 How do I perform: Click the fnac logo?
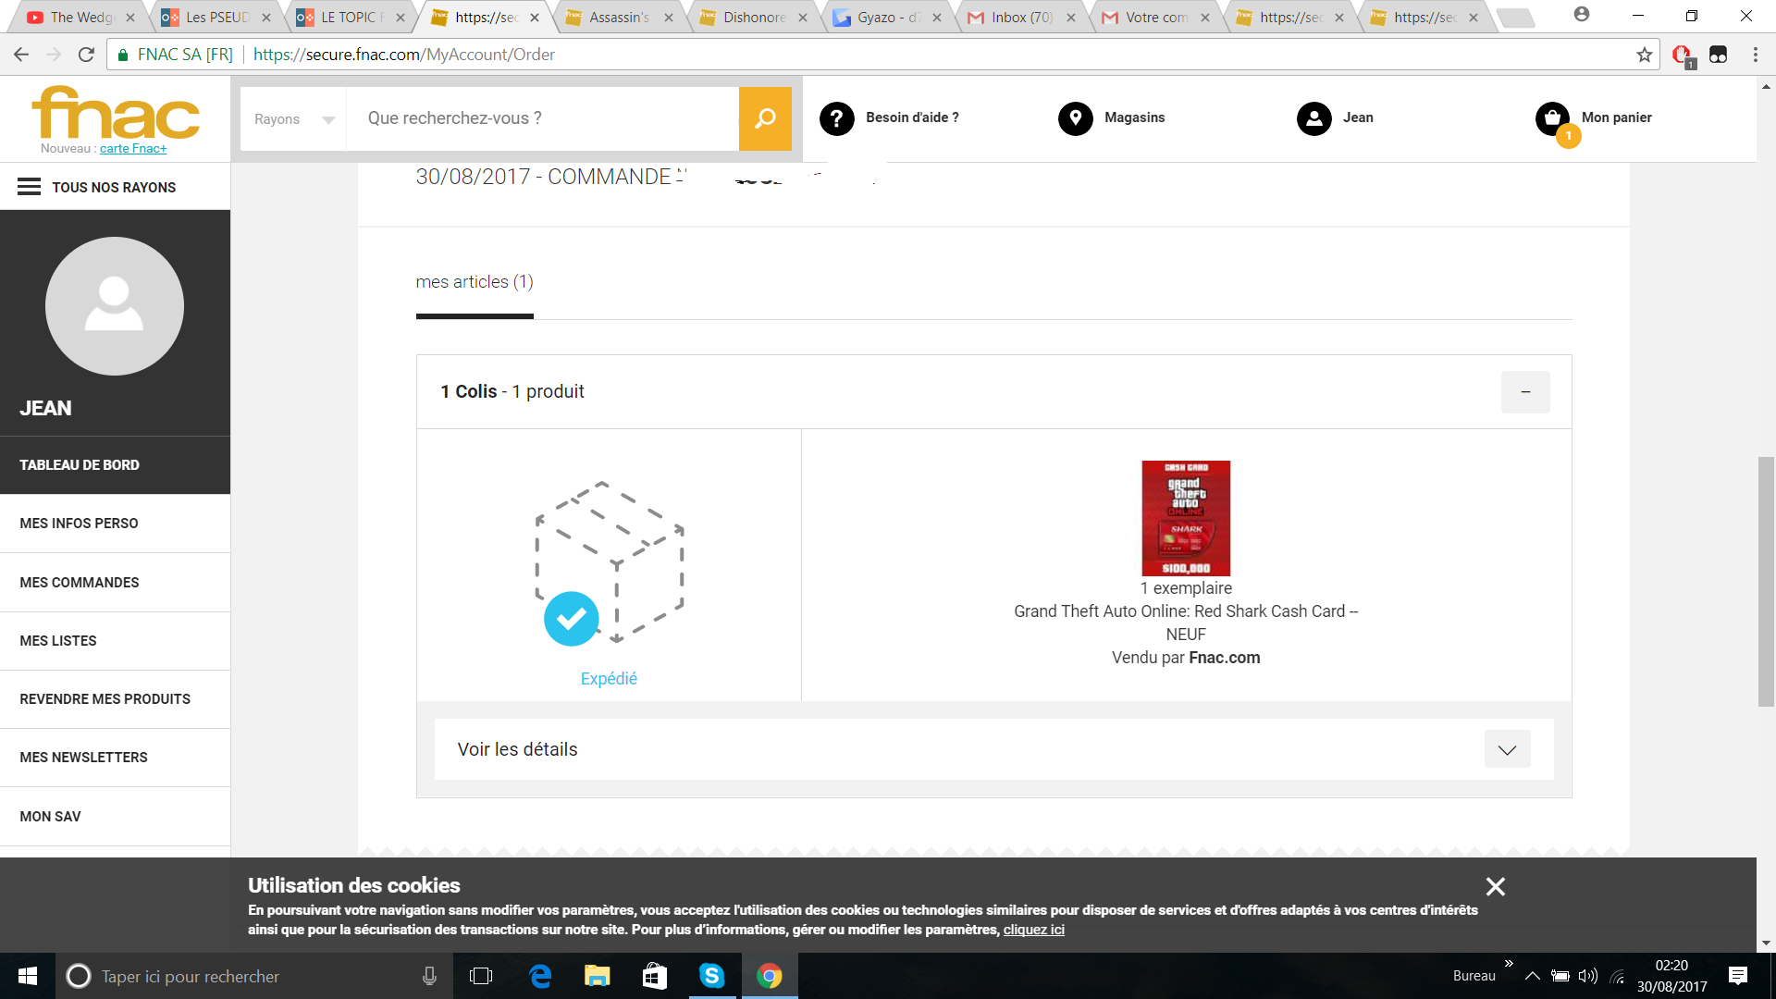(116, 113)
